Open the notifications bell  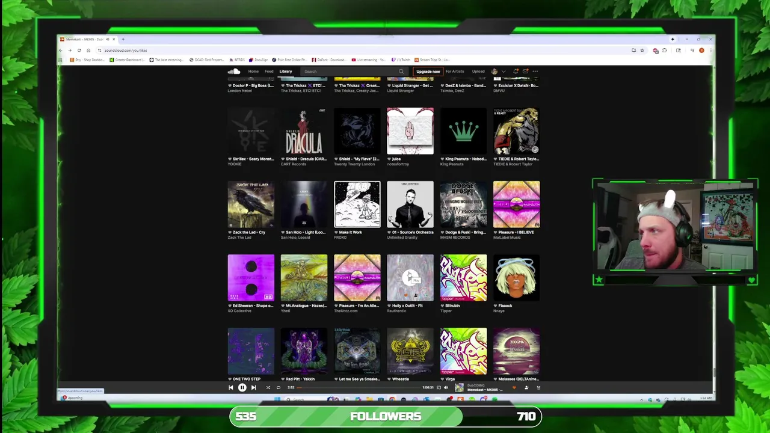click(516, 72)
